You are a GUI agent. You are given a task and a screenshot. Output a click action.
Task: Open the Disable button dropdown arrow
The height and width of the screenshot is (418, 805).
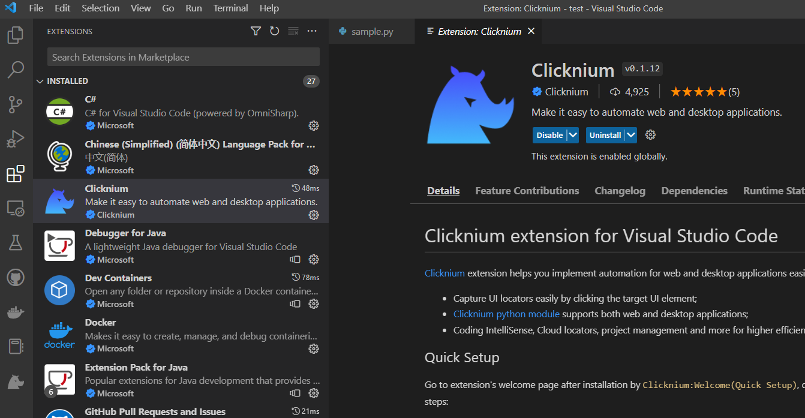coord(572,135)
